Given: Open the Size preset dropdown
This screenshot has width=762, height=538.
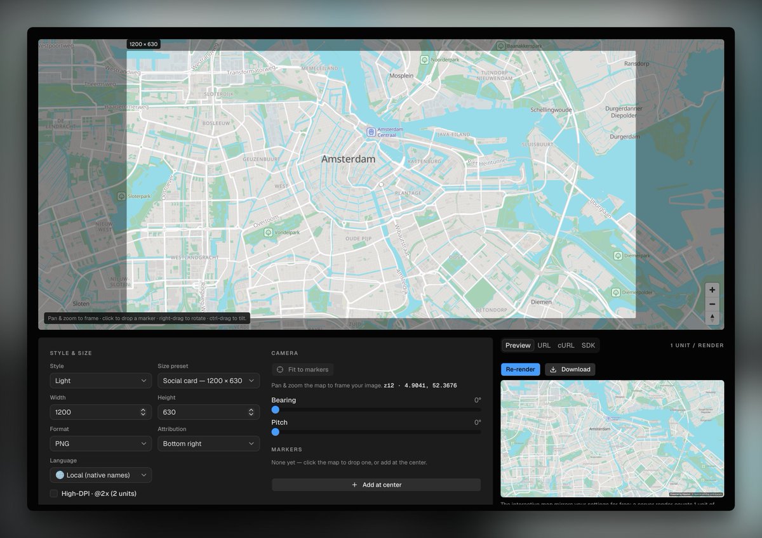Looking at the screenshot, I should click(208, 381).
